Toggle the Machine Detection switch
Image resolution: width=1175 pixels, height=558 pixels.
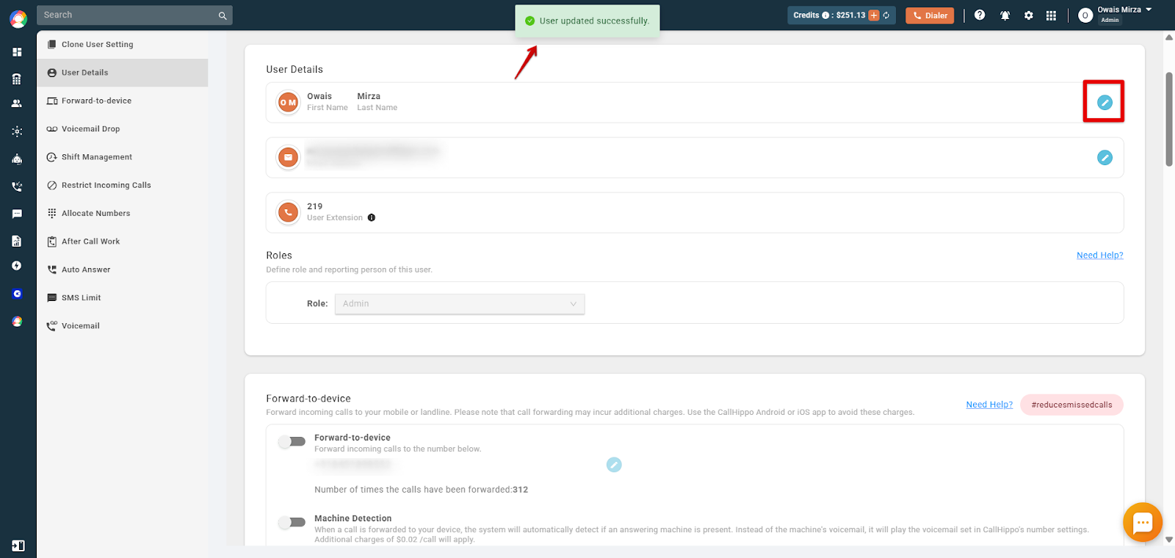click(292, 522)
